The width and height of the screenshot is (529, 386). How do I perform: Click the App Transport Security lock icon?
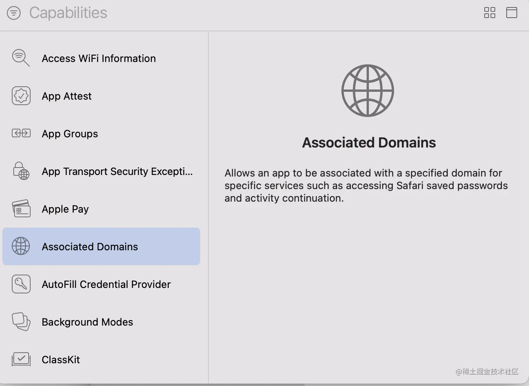coord(21,171)
